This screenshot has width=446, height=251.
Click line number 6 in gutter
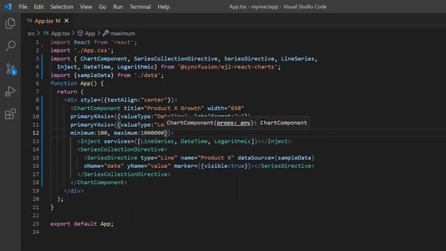pos(37,84)
